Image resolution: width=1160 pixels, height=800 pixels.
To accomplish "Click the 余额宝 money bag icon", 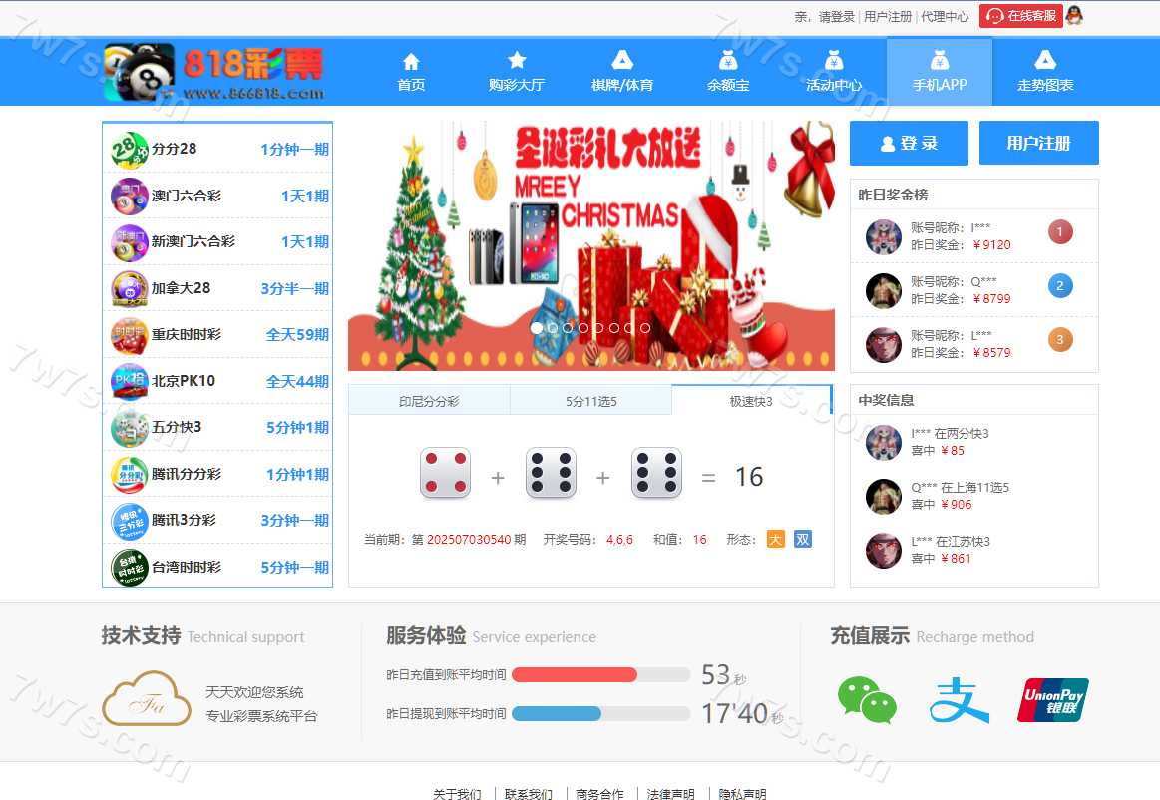I will tap(728, 61).
